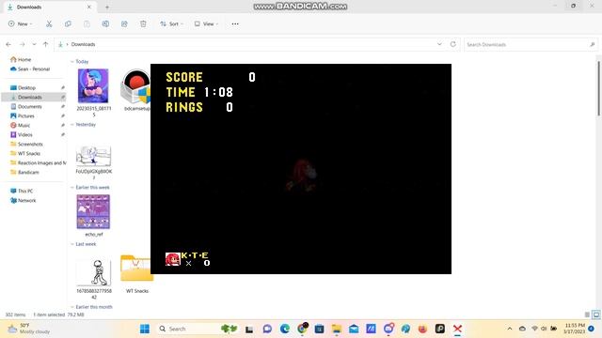
Task: Open the New dropdown menu
Action: 20,23
